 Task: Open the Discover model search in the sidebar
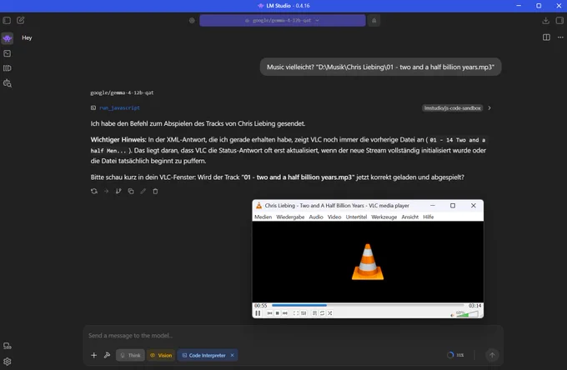coord(8,83)
